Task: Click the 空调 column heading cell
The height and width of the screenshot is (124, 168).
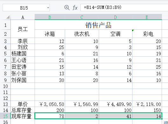Action: pyautogui.click(x=116, y=34)
